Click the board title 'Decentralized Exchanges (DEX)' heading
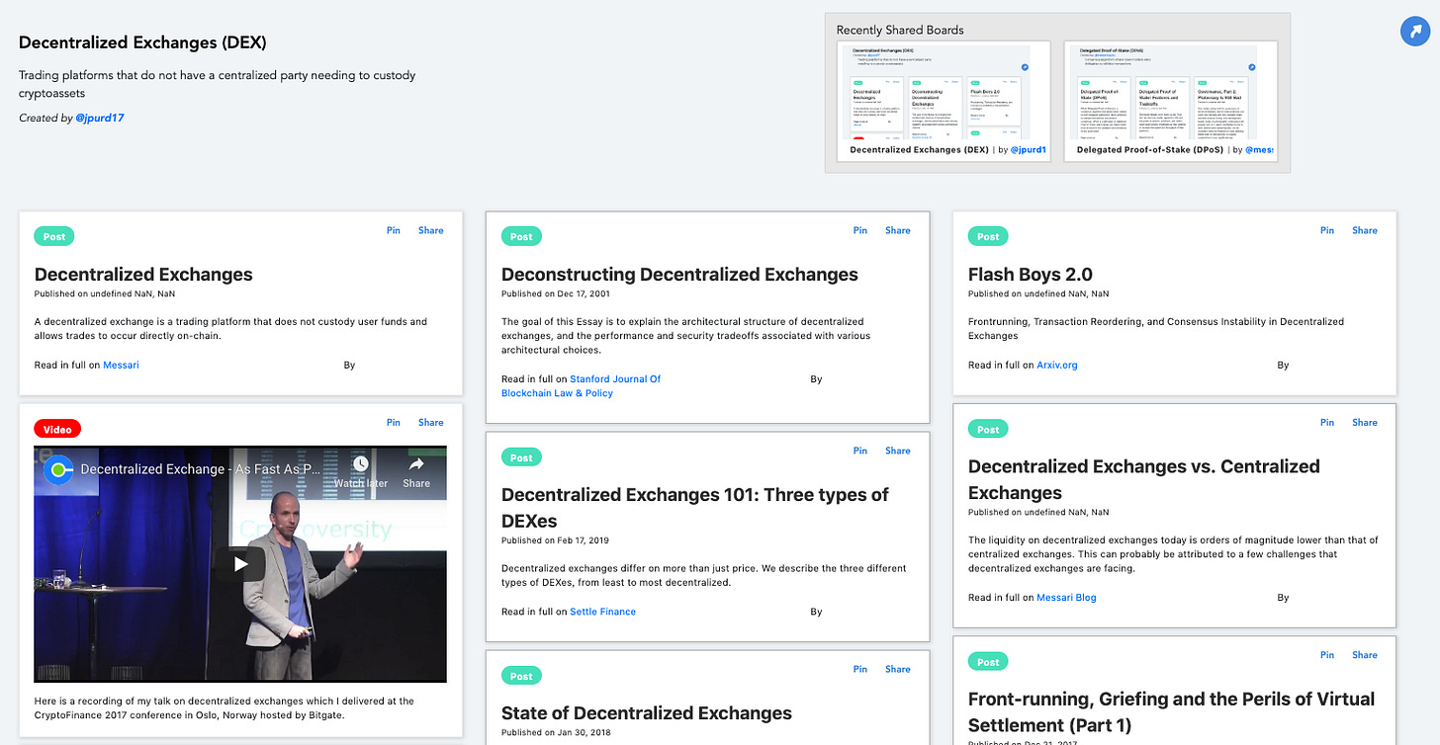 click(x=142, y=42)
